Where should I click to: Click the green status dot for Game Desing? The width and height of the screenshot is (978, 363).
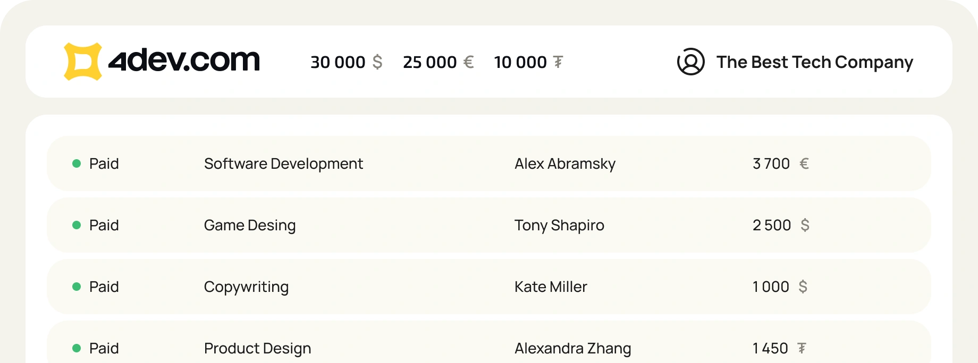click(x=77, y=225)
